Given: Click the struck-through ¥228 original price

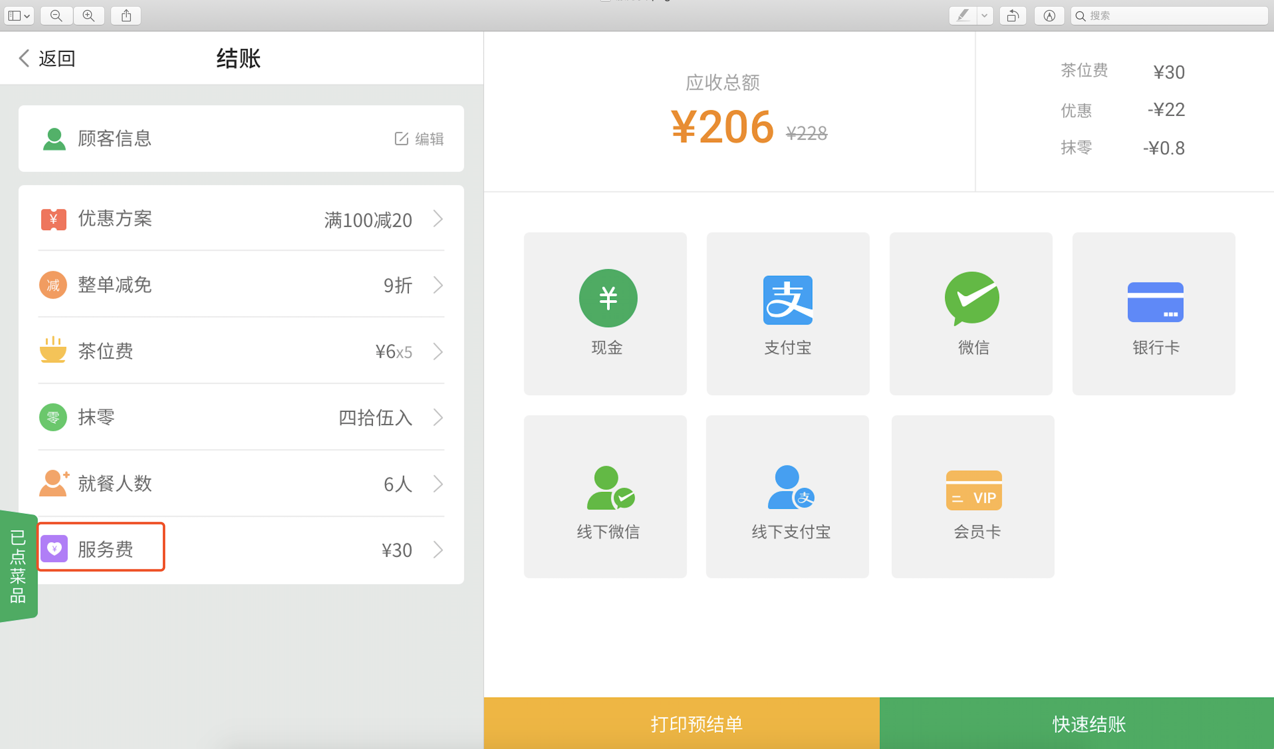Looking at the screenshot, I should [806, 133].
